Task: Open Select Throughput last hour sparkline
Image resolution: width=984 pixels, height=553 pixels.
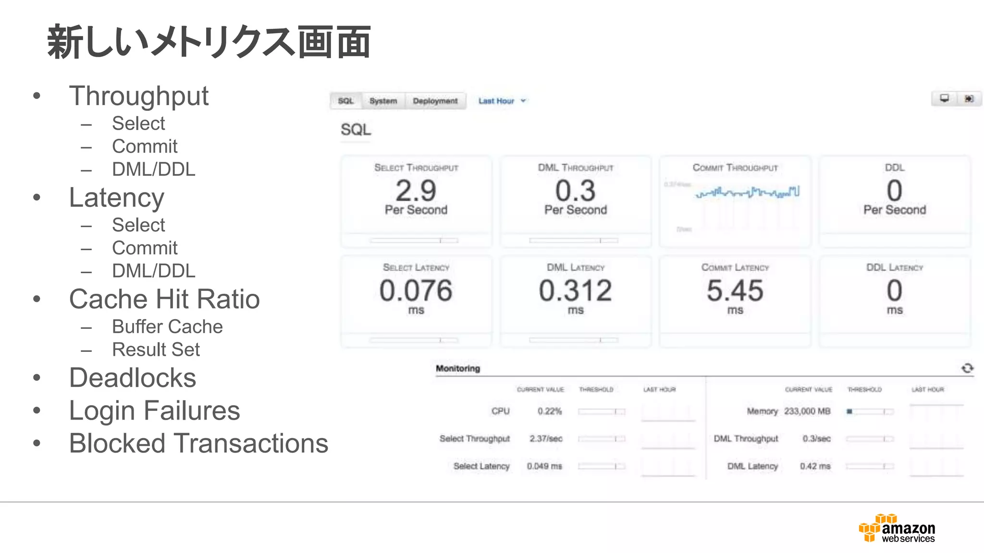Action: point(668,440)
